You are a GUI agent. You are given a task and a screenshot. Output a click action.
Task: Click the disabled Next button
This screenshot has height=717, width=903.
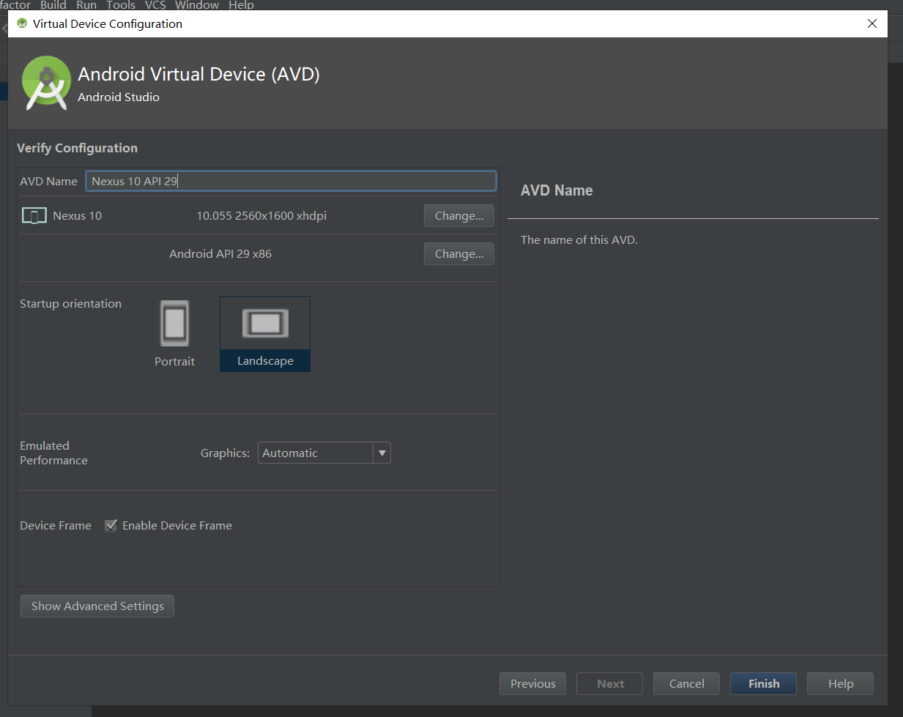click(610, 683)
